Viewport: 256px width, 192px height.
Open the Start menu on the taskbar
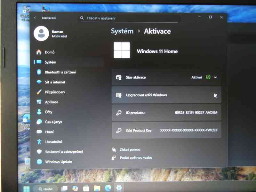tap(27, 189)
